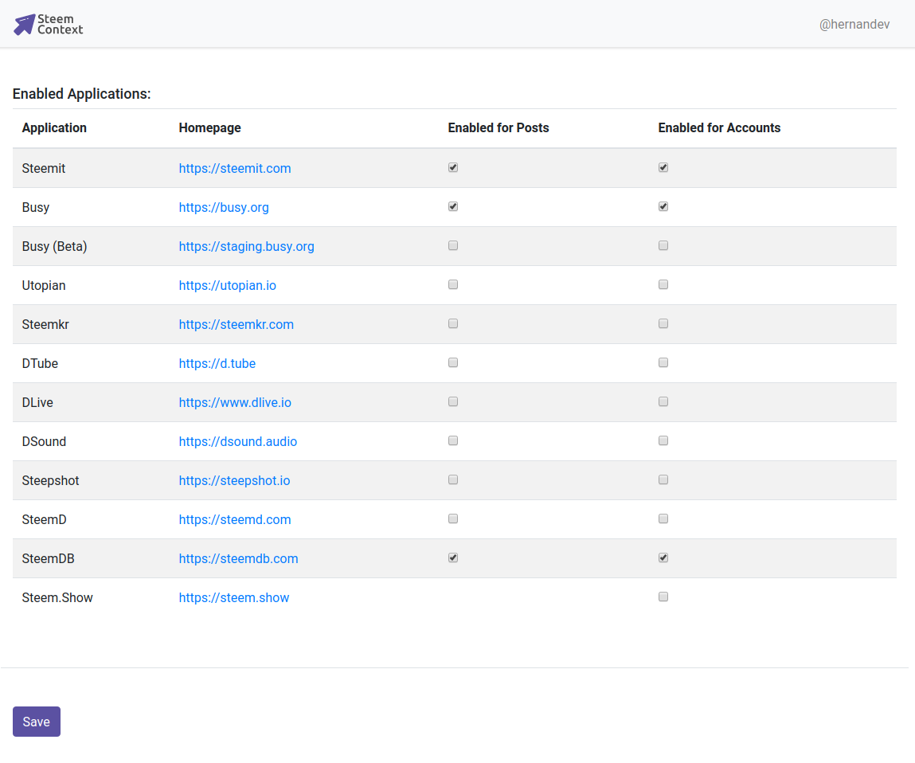
Task: Open the @hernandev user menu
Action: tap(854, 25)
